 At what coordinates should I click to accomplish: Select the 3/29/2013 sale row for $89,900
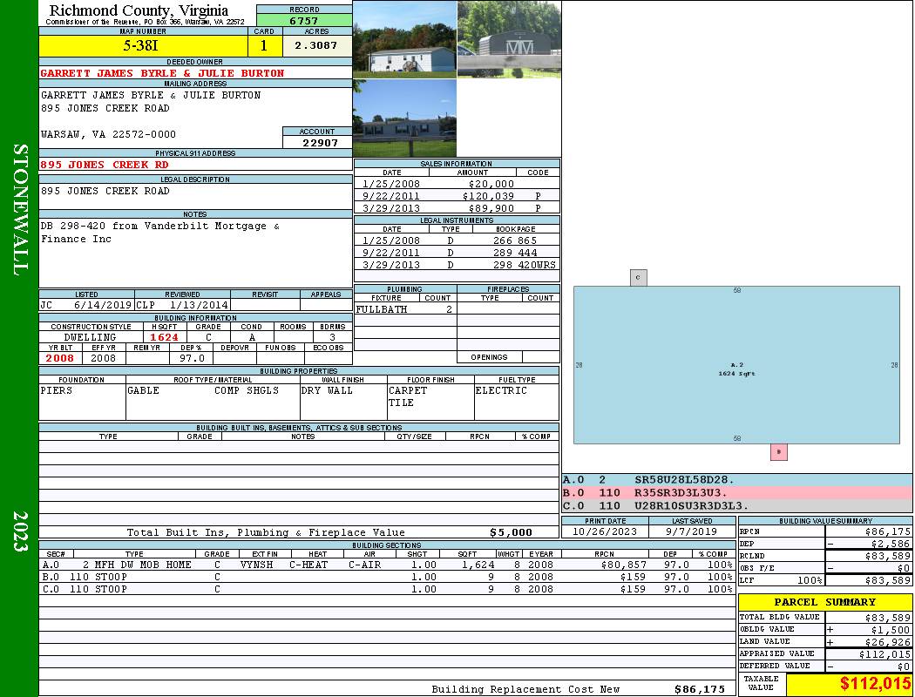(x=457, y=208)
